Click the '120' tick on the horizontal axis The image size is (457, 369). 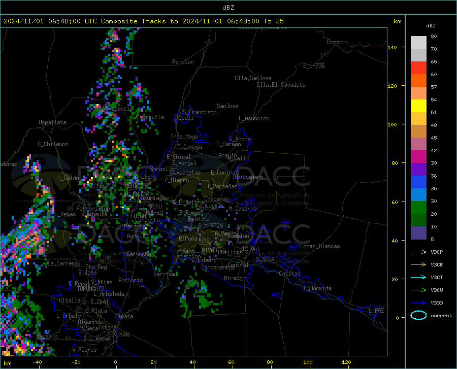[x=346, y=362]
